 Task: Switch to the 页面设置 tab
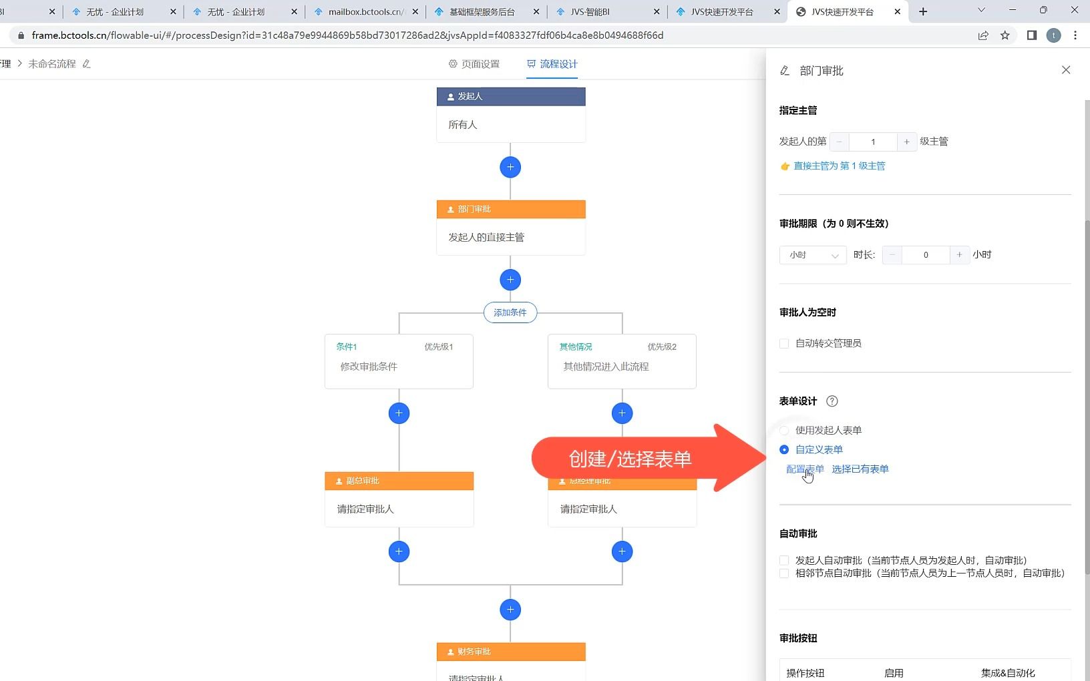[x=474, y=64]
